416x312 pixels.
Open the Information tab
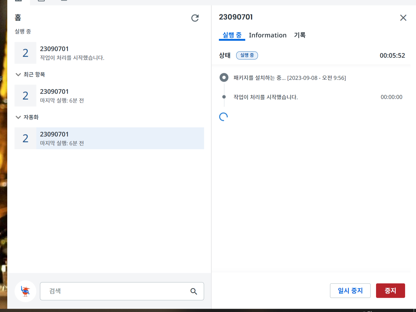(268, 35)
